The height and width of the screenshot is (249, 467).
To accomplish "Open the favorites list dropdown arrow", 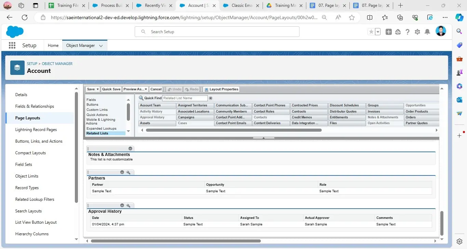I will click(x=378, y=32).
